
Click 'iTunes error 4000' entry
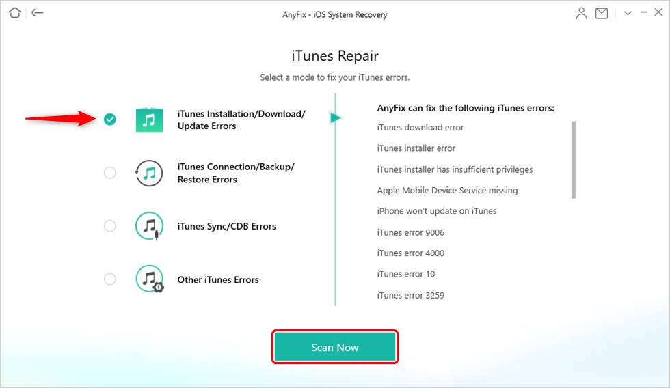click(411, 253)
